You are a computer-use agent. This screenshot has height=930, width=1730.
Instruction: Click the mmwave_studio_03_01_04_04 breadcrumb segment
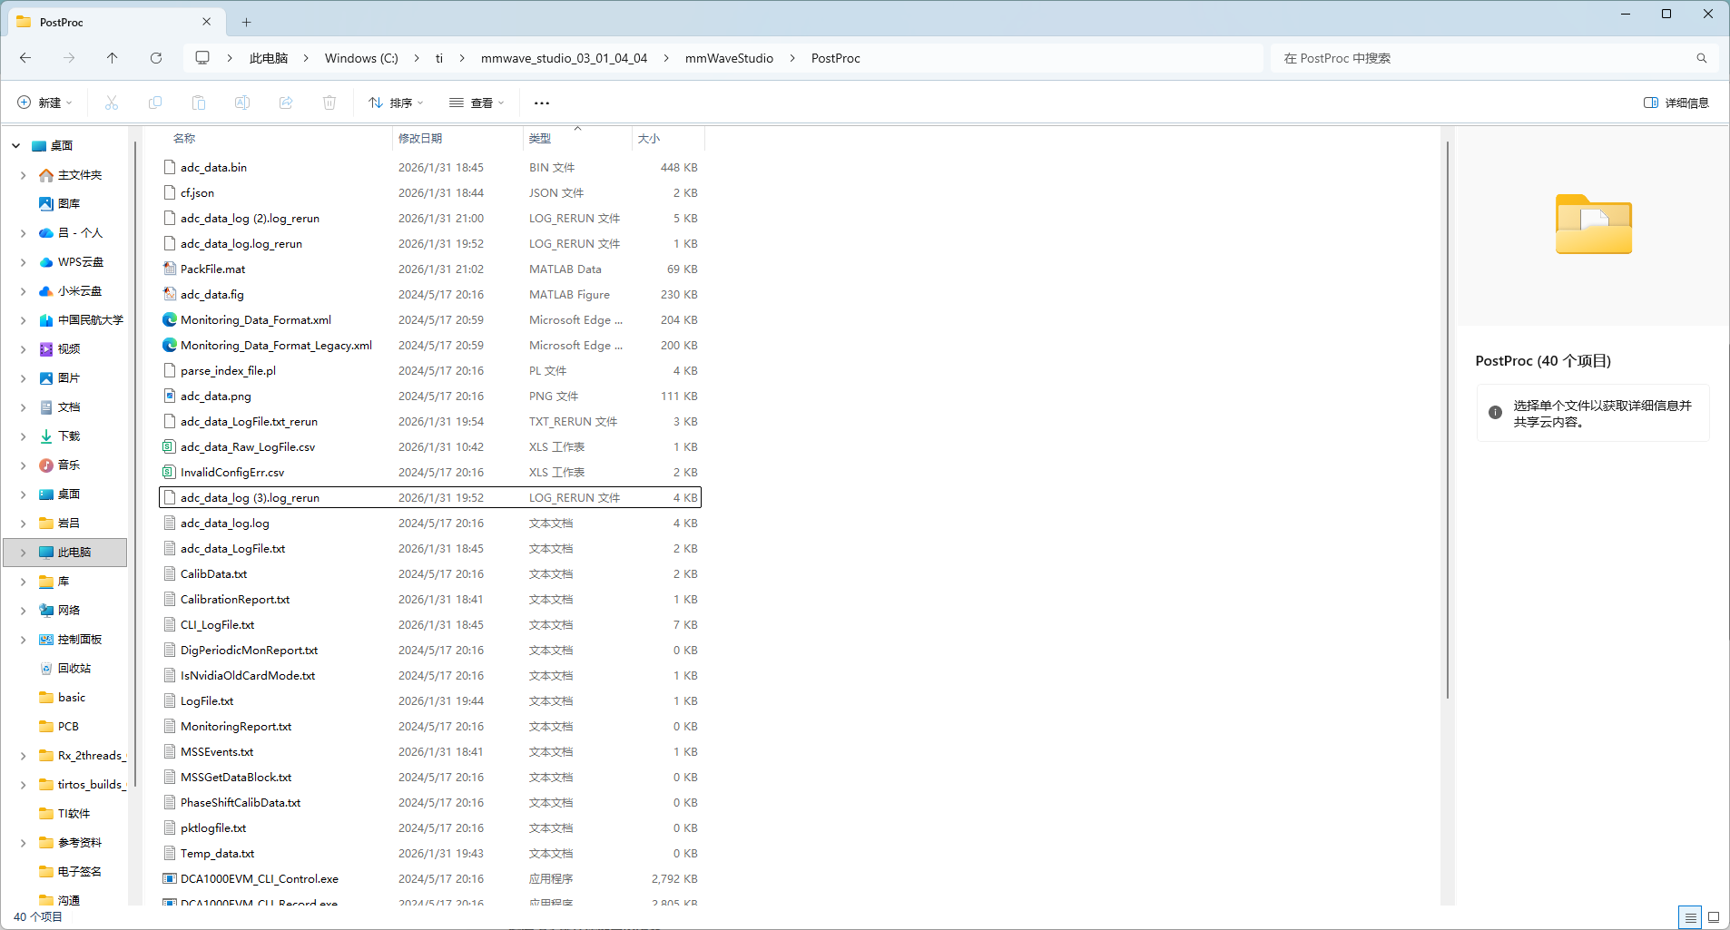[x=564, y=58]
